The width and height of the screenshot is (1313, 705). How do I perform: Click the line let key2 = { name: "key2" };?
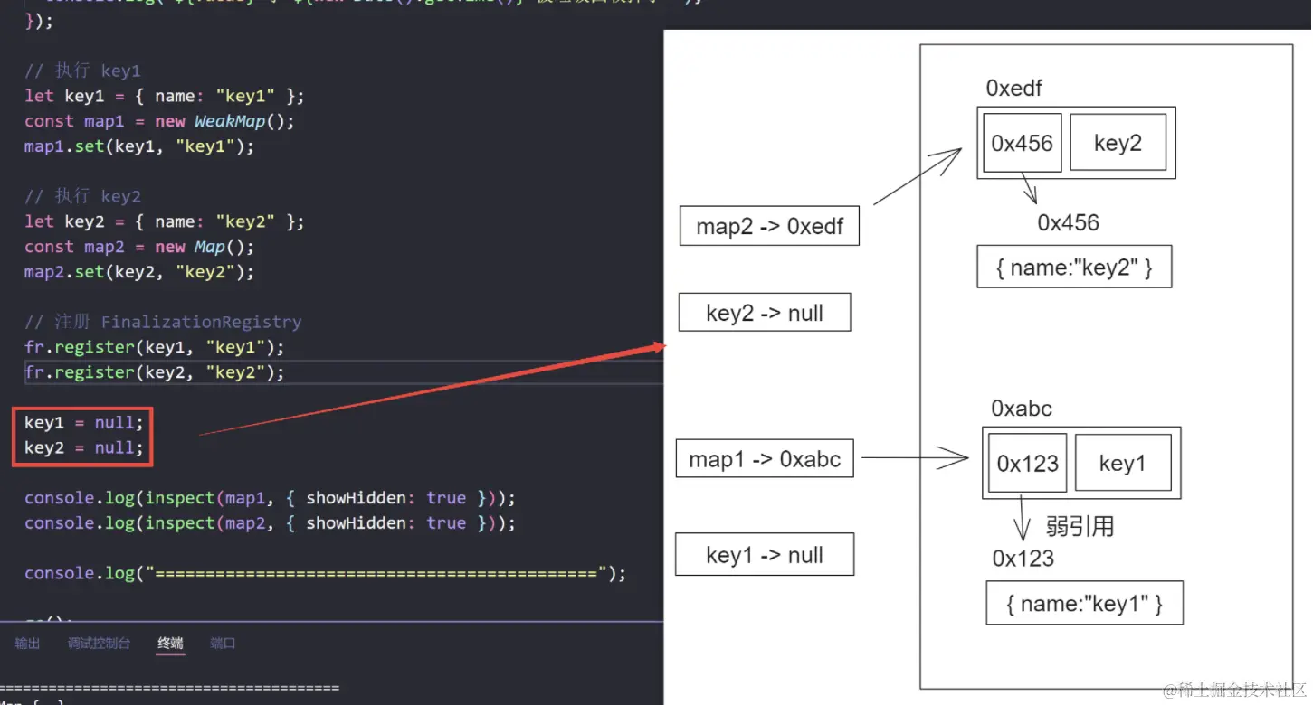point(165,221)
